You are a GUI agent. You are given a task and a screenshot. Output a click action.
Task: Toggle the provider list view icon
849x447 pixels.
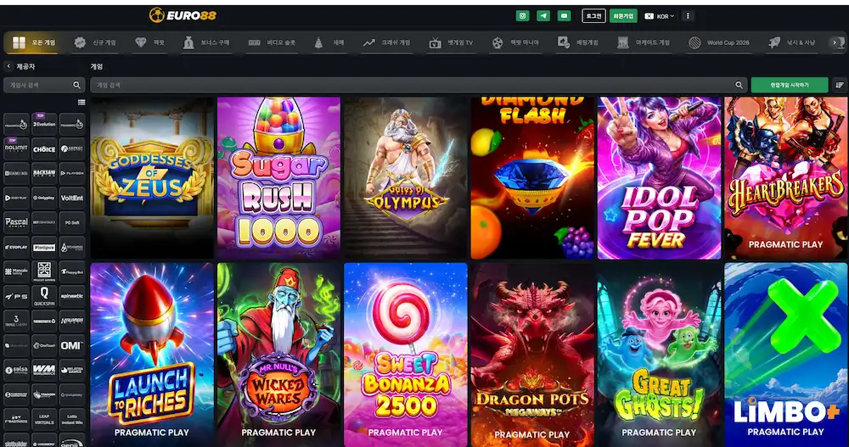click(82, 103)
